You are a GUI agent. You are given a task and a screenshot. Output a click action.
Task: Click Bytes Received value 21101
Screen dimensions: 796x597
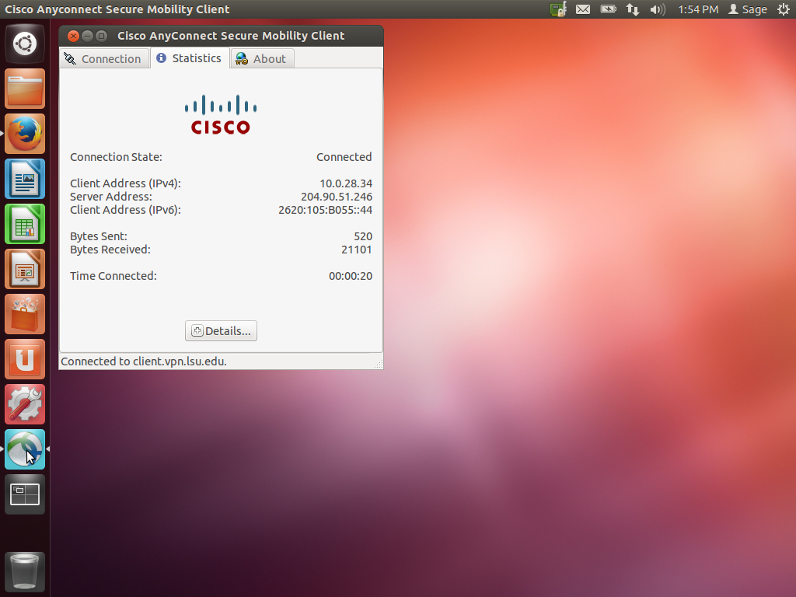tap(356, 250)
